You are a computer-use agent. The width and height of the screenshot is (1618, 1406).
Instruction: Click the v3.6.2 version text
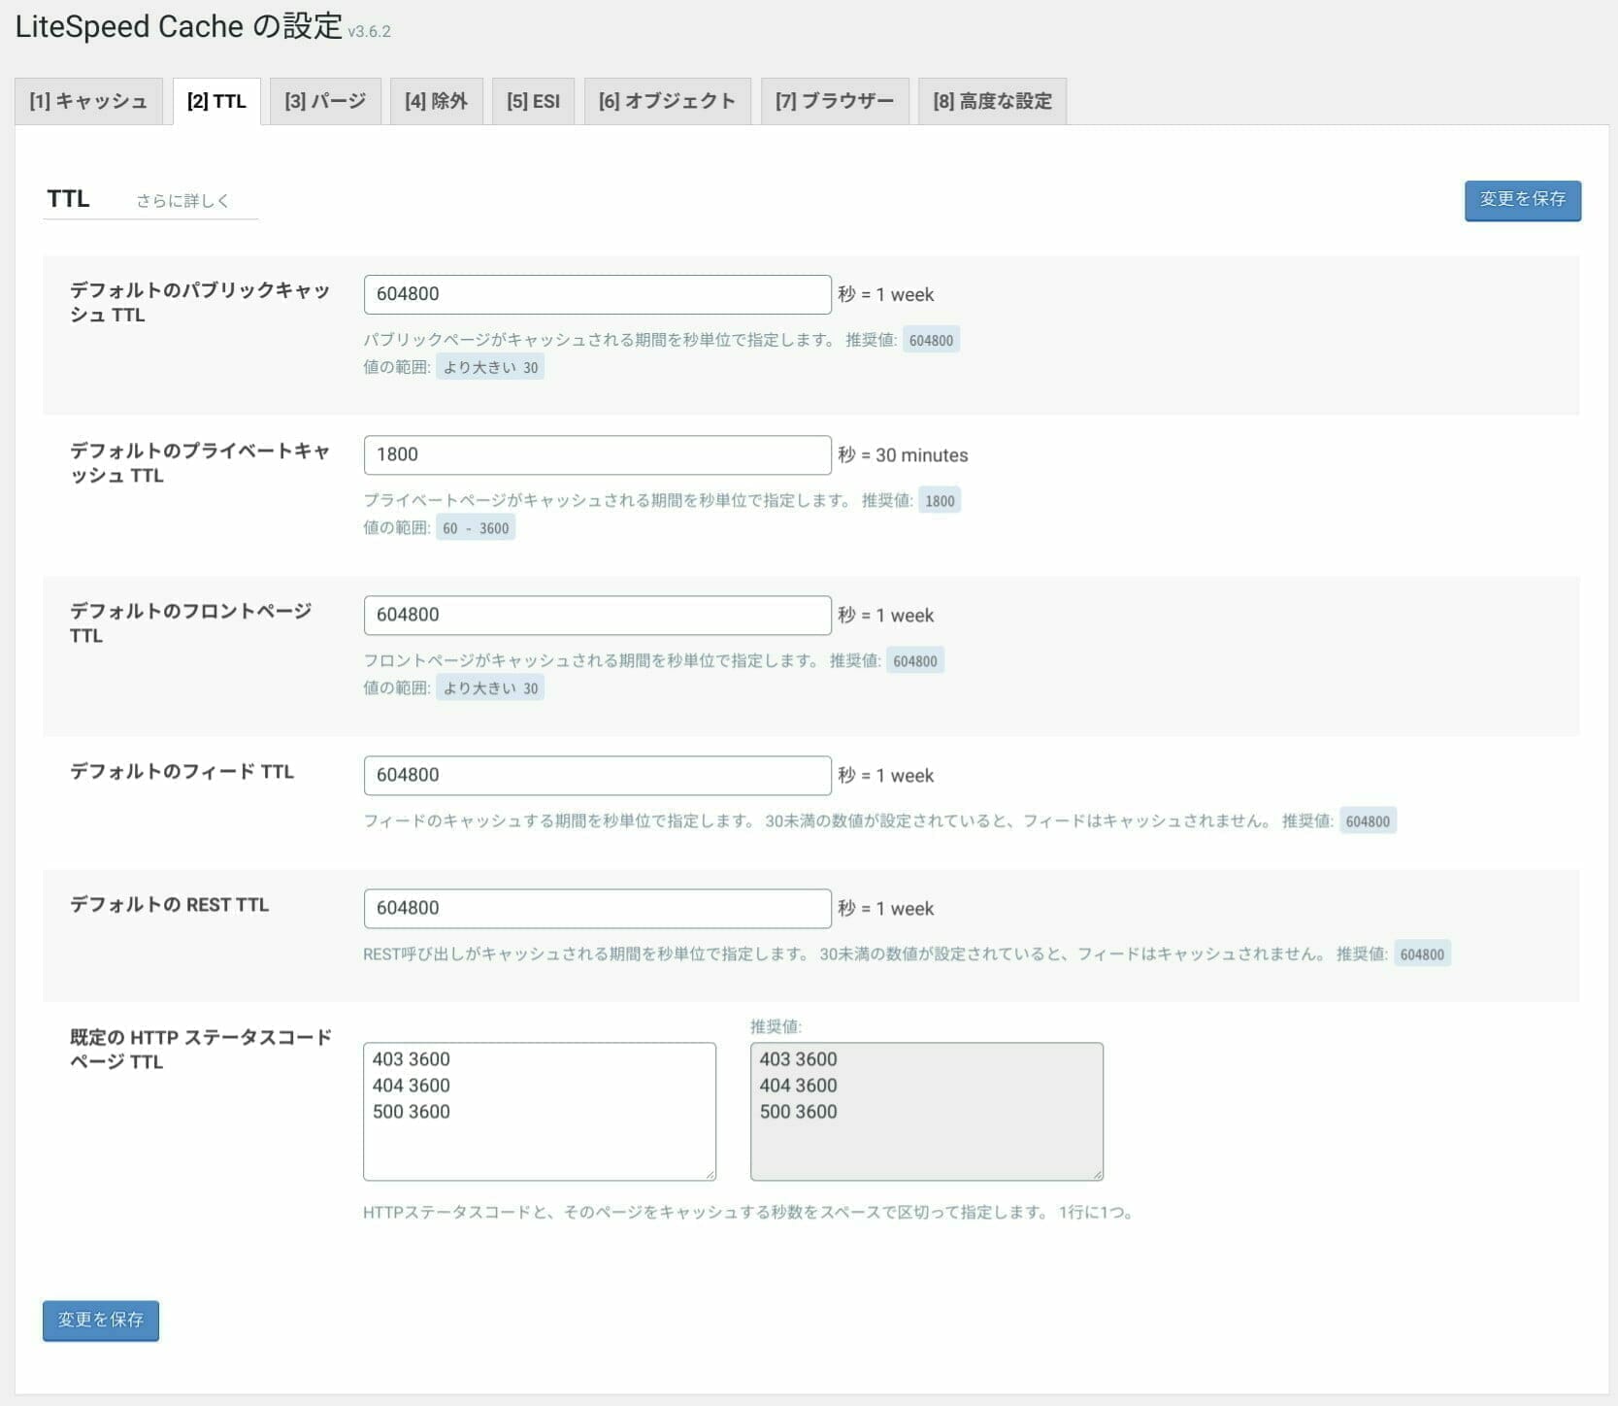(369, 31)
